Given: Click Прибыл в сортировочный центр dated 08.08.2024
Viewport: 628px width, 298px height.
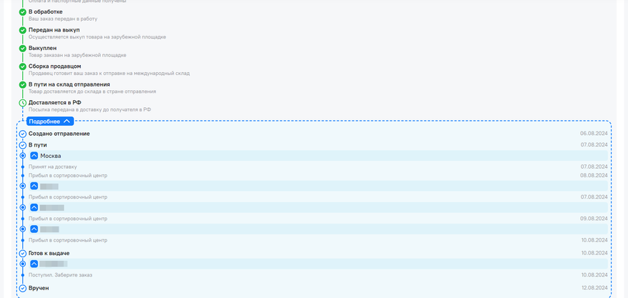Looking at the screenshot, I should click(x=68, y=175).
